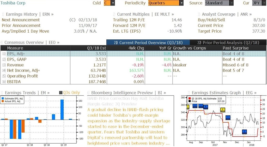Screen dimensions: 267x147
Task: Toggle the Q3s Only checkbox
Action: (61, 93)
